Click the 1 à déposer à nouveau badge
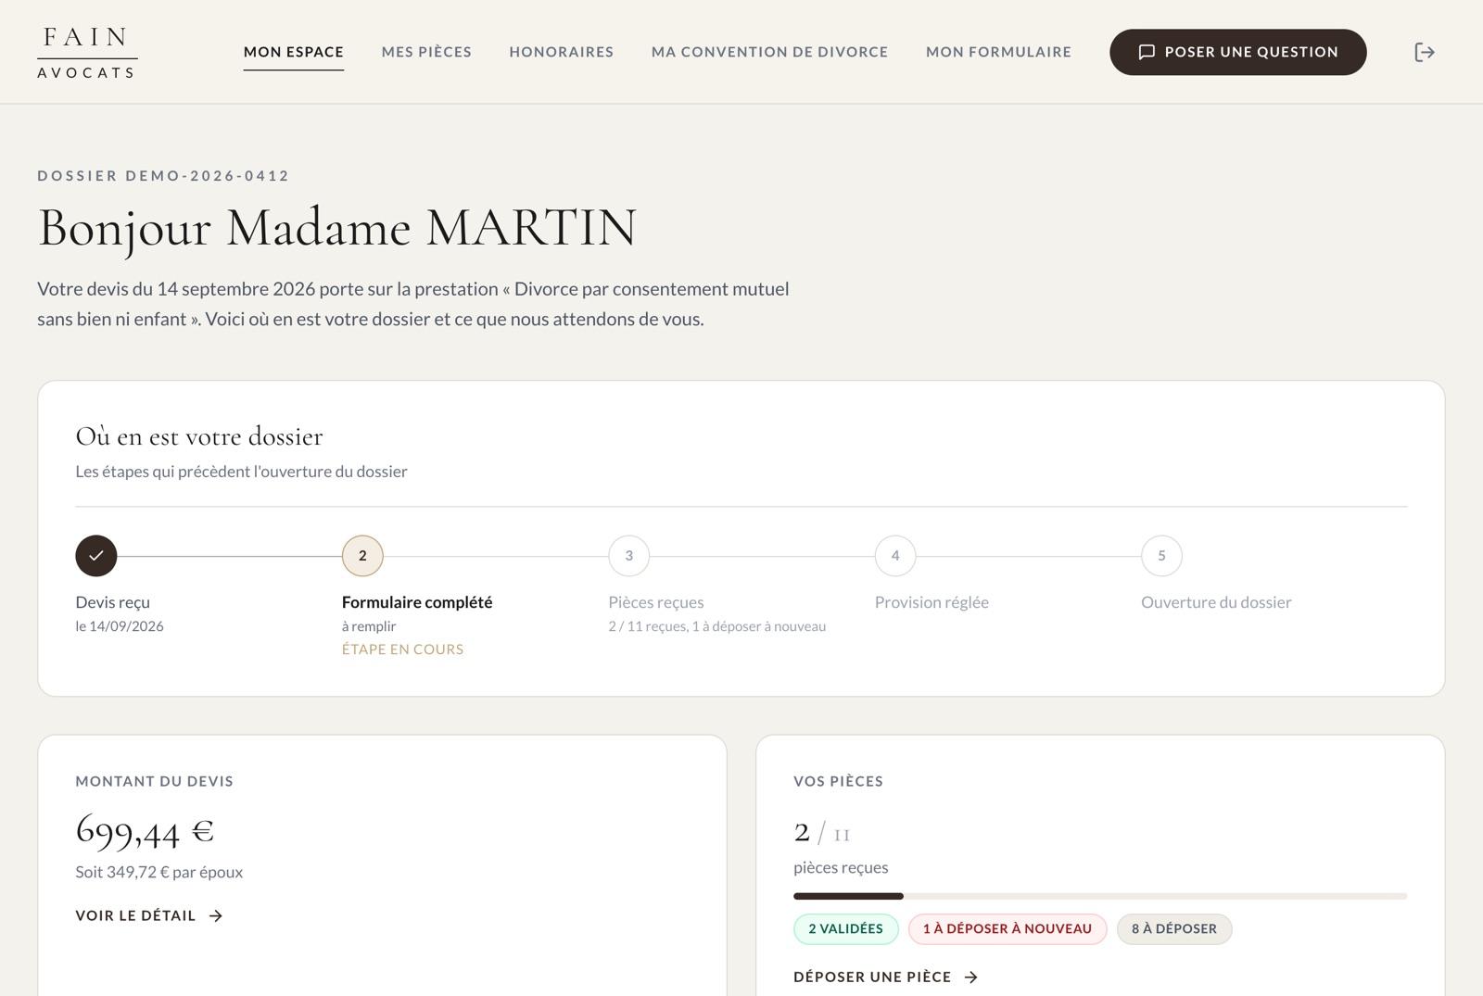 (1008, 929)
